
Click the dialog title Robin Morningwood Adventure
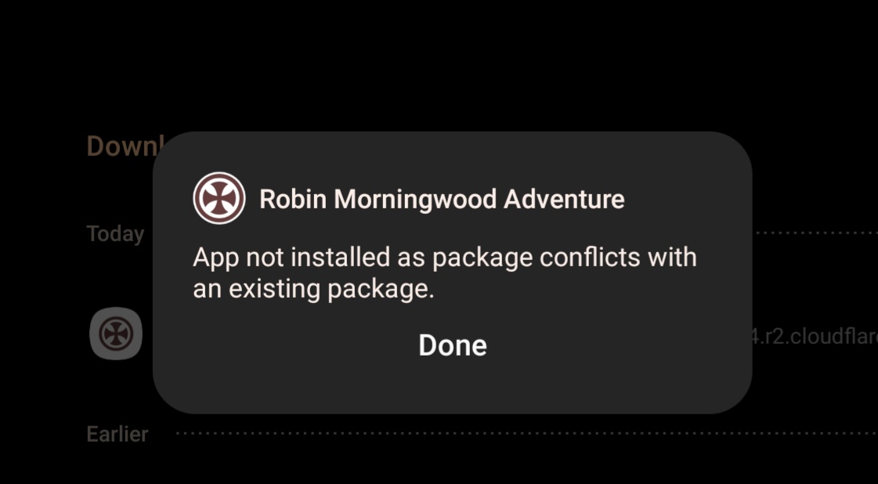pyautogui.click(x=442, y=199)
